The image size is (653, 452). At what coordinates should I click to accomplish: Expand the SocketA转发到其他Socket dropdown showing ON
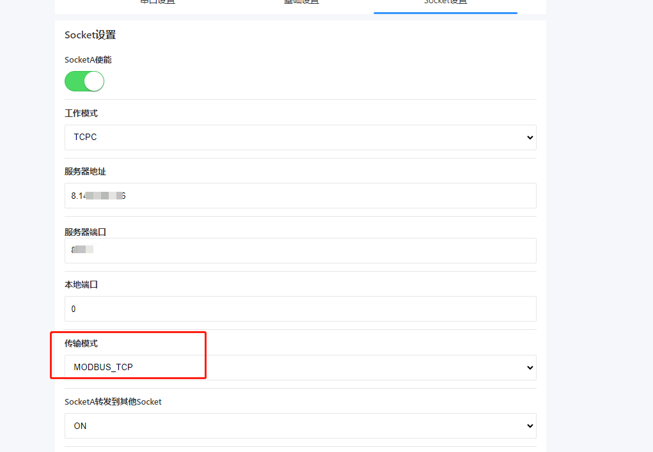click(x=300, y=426)
